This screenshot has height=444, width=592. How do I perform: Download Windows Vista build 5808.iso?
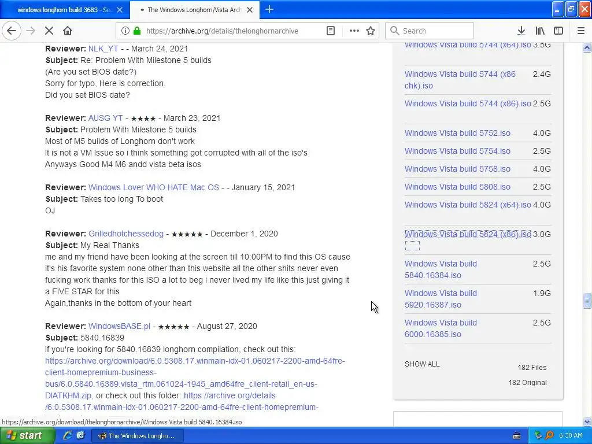pos(457,187)
